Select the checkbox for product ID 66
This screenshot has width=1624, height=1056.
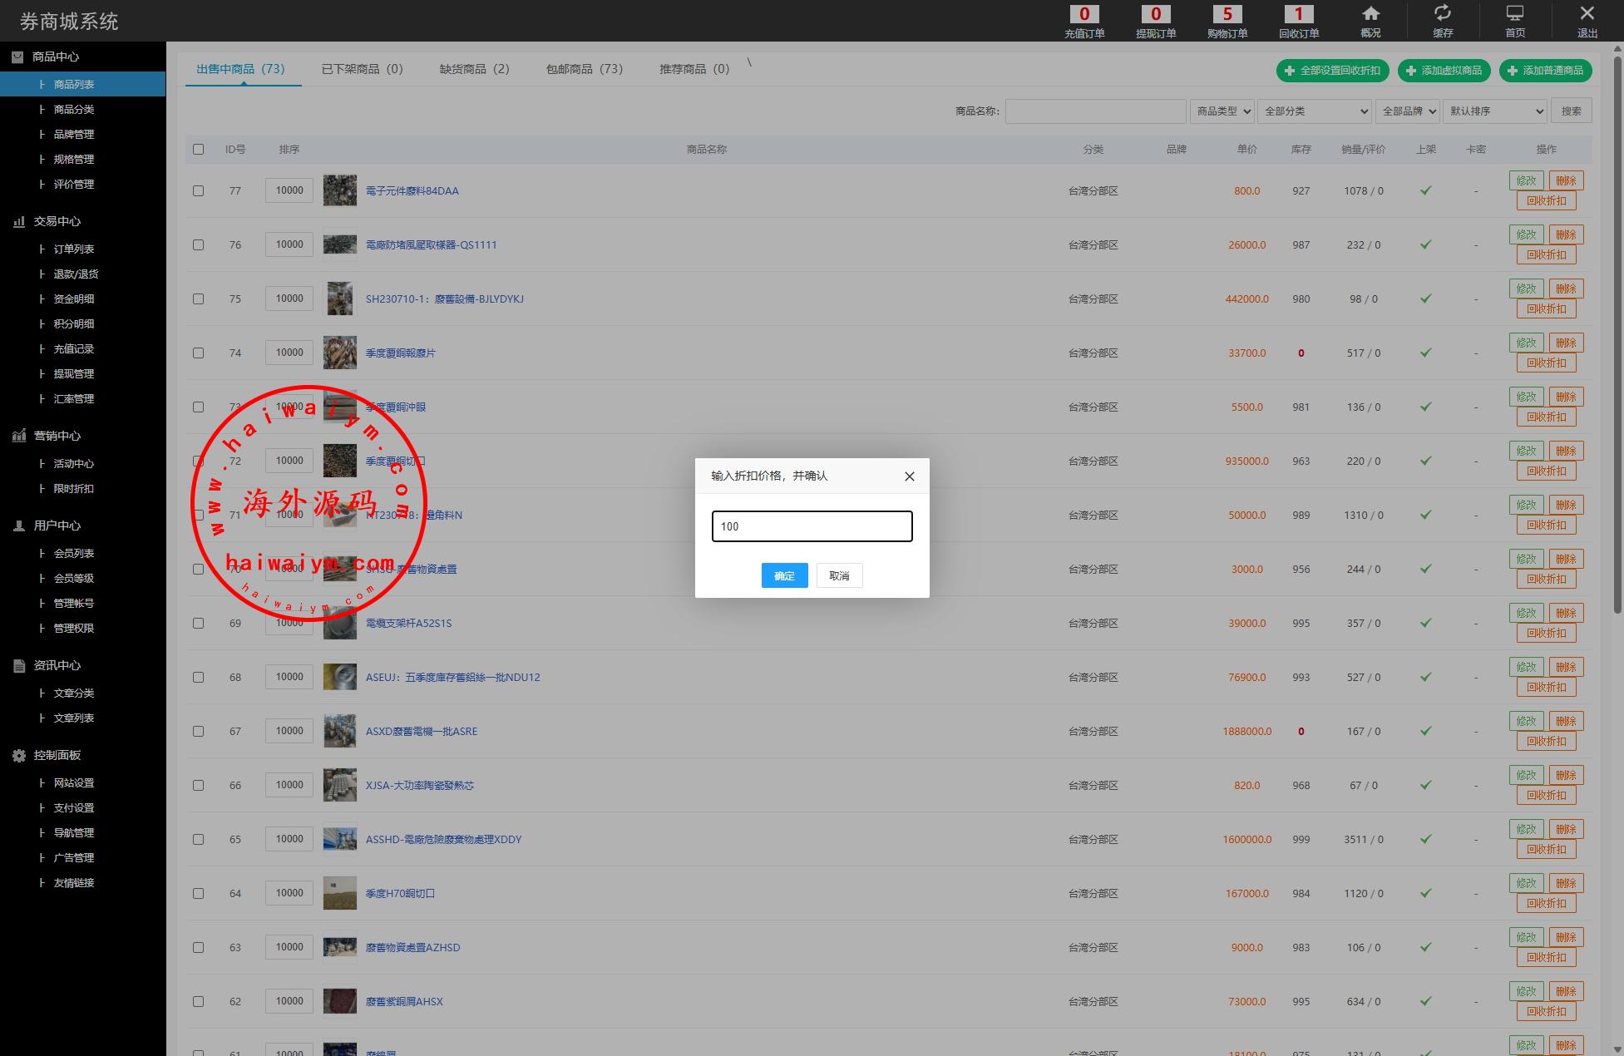pyautogui.click(x=198, y=785)
